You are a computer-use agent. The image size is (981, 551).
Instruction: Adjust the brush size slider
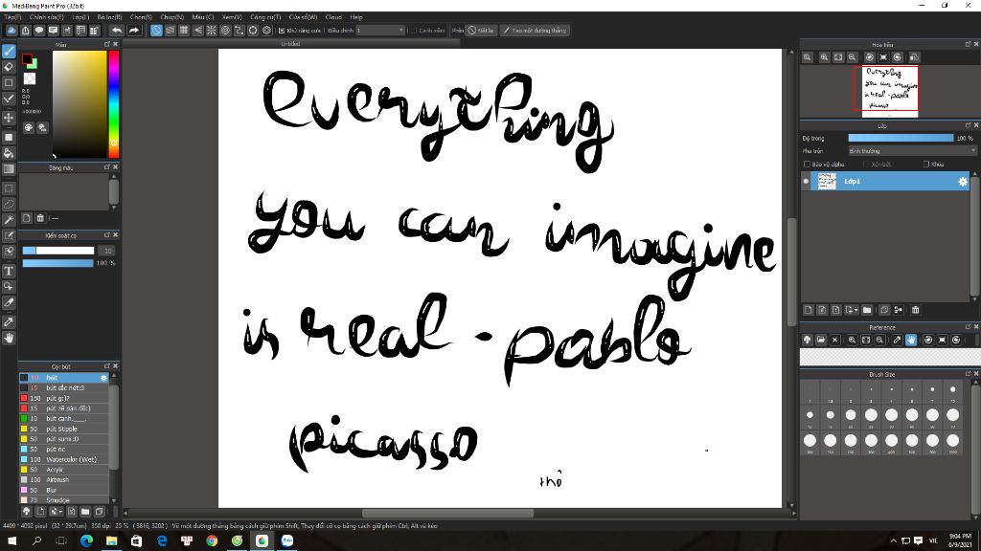tap(58, 251)
